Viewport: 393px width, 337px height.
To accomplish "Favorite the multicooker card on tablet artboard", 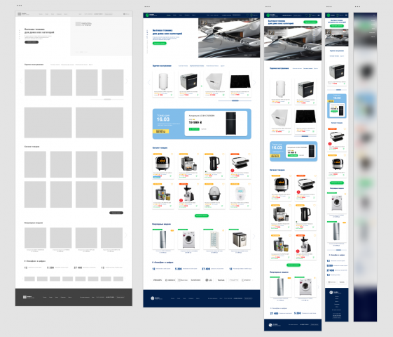I will 290,176.
